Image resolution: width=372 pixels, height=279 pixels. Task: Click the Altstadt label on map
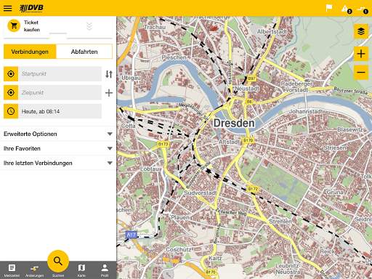click(229, 142)
